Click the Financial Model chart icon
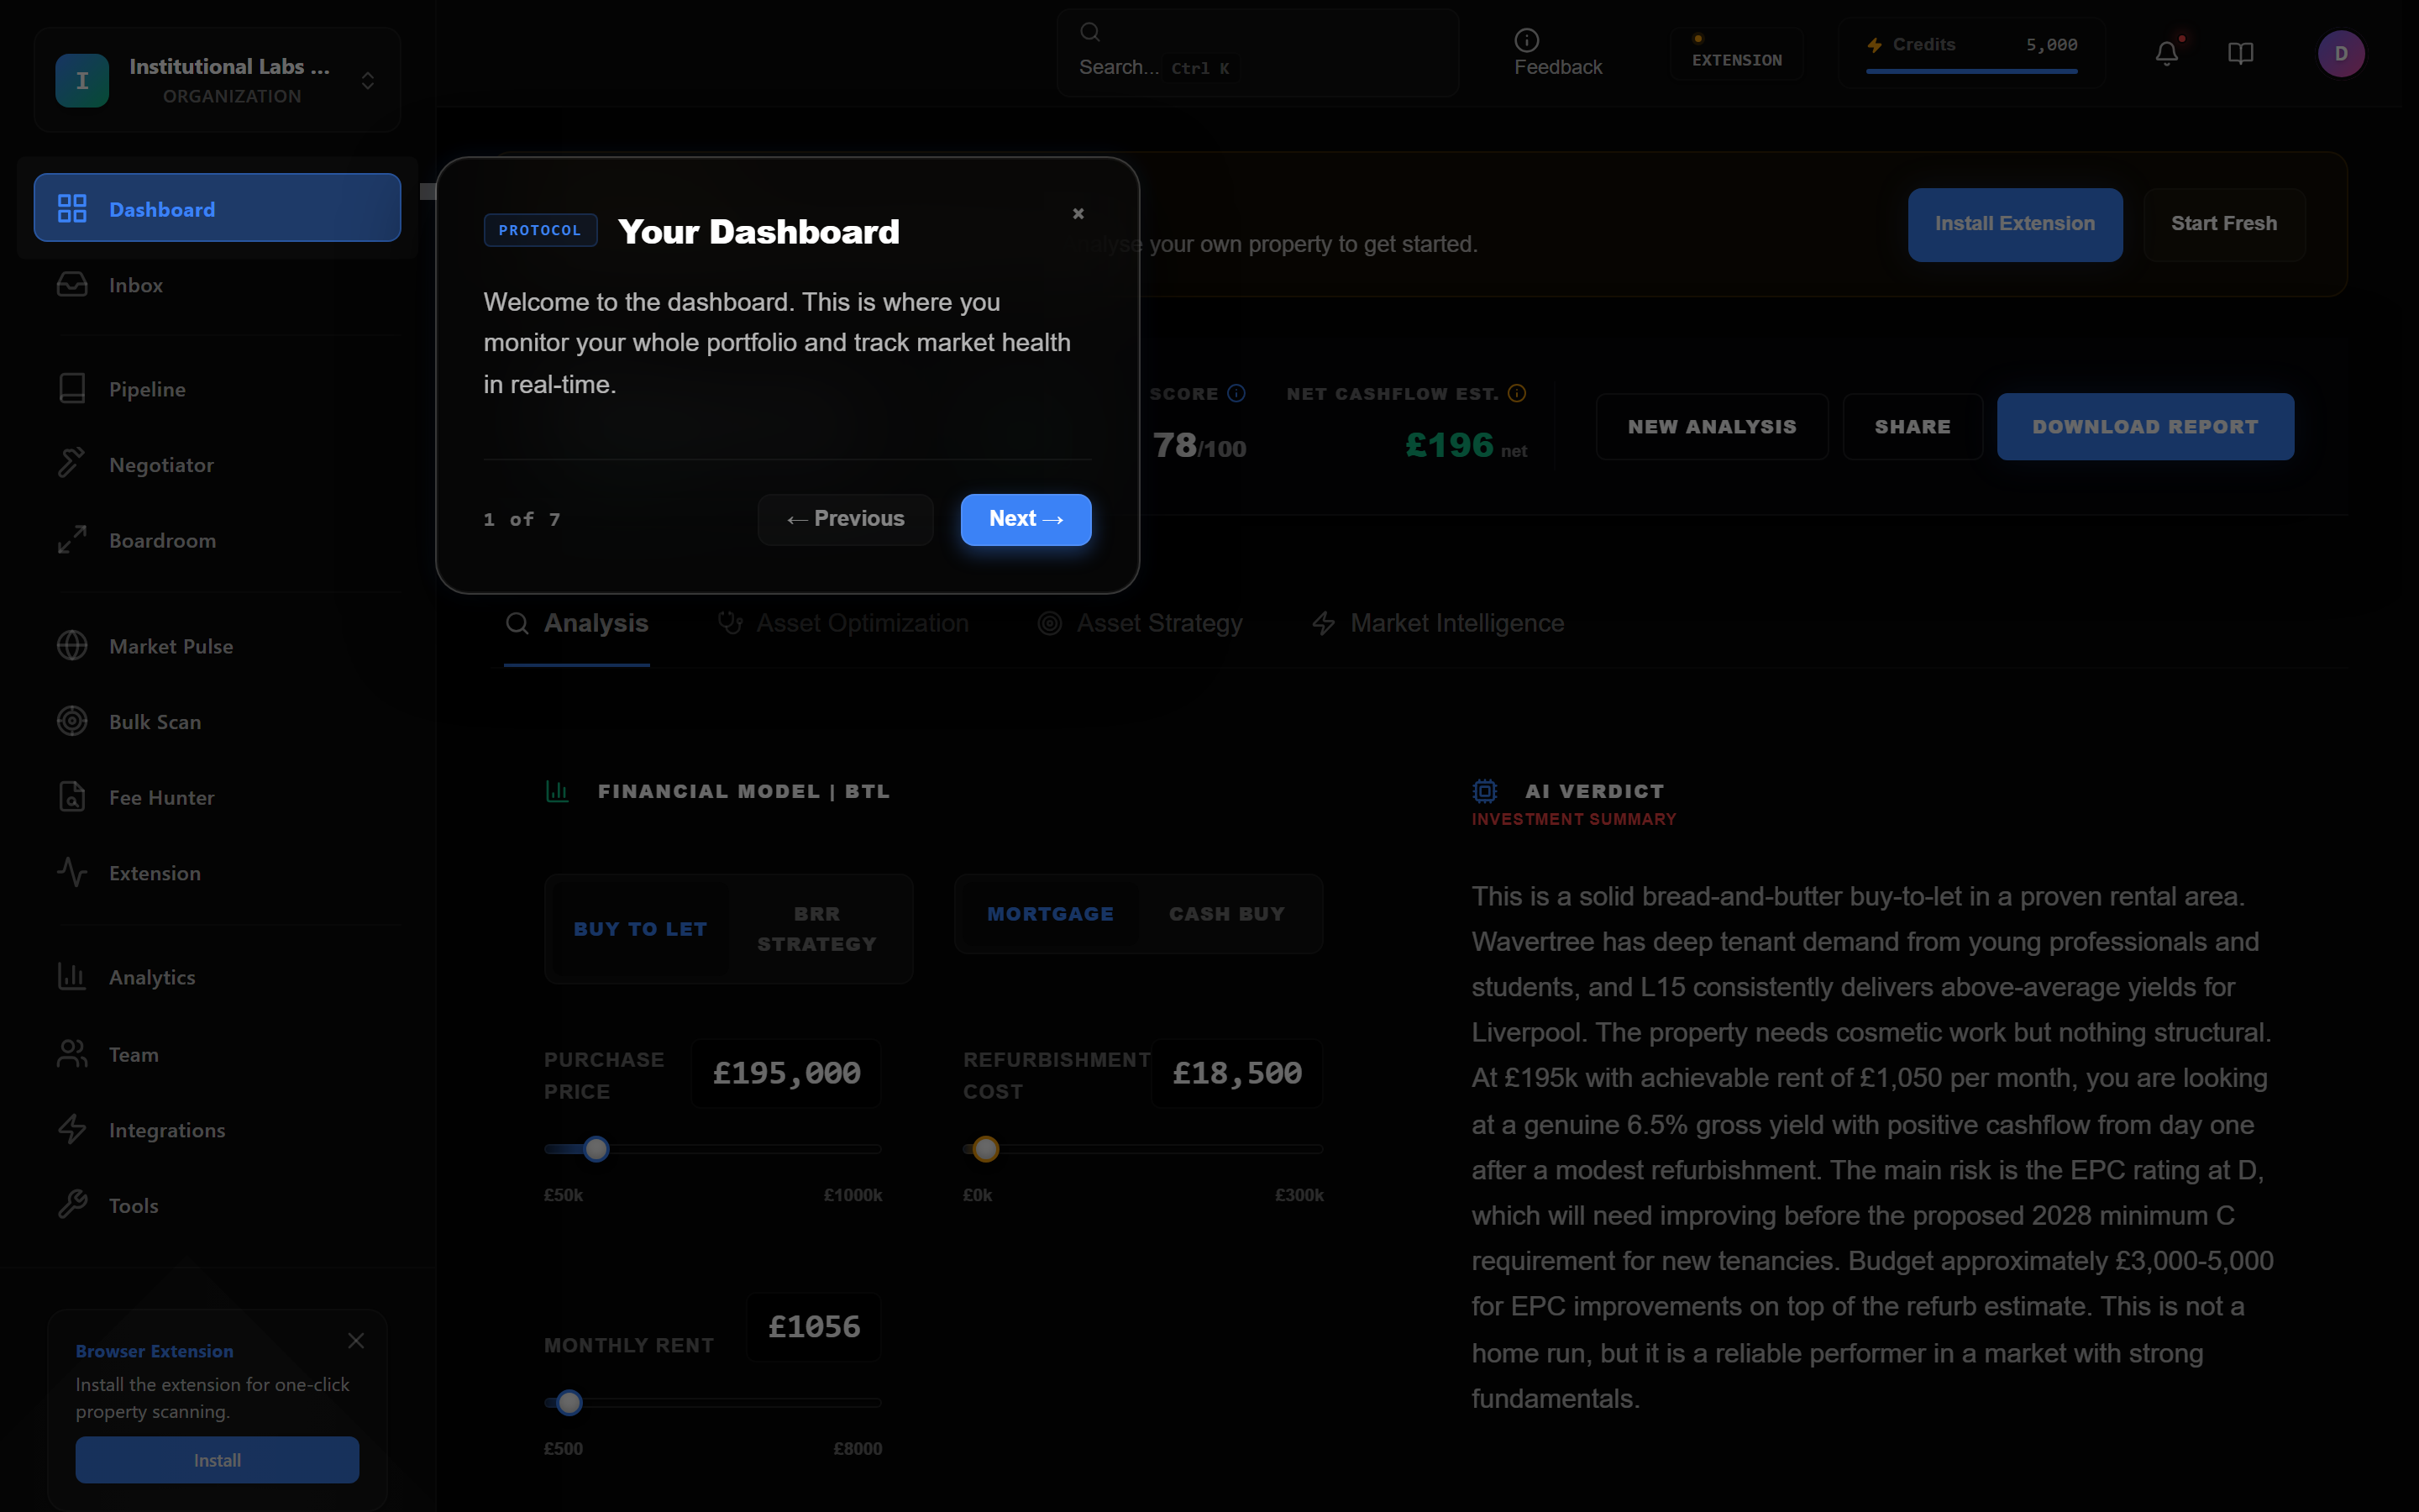The width and height of the screenshot is (2419, 1512). coord(558,791)
